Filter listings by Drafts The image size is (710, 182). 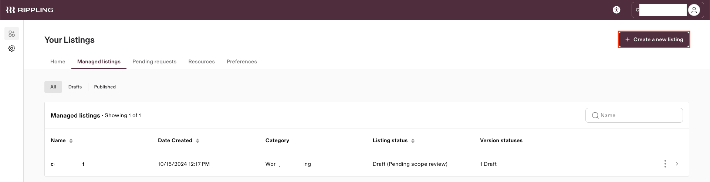point(75,87)
